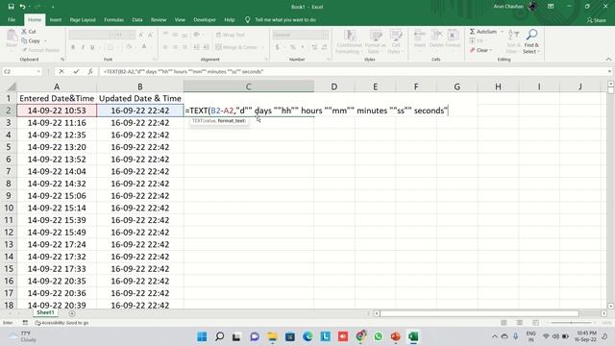Open Microsoft Edge from taskbar
This screenshot has height=346, width=615.
tap(307, 336)
